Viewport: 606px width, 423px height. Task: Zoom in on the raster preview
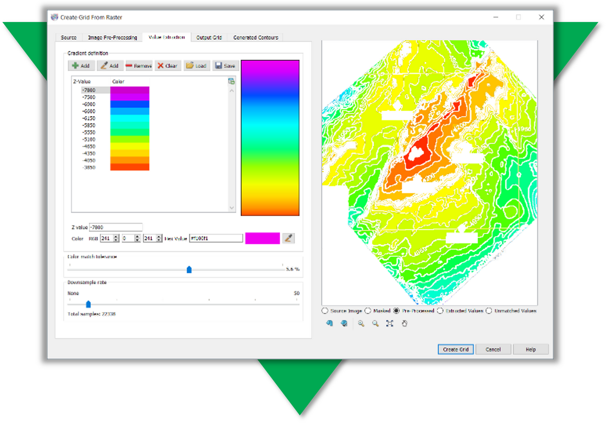pyautogui.click(x=361, y=323)
